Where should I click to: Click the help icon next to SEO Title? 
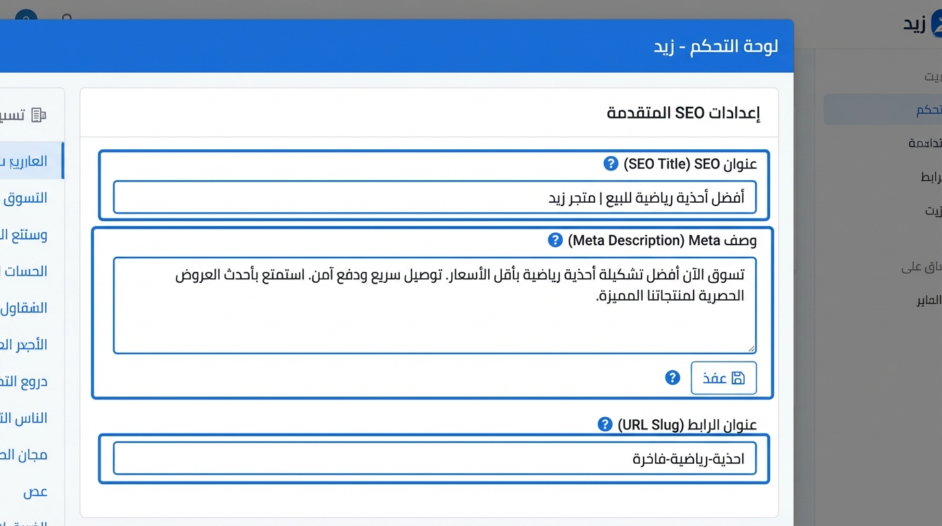[610, 163]
